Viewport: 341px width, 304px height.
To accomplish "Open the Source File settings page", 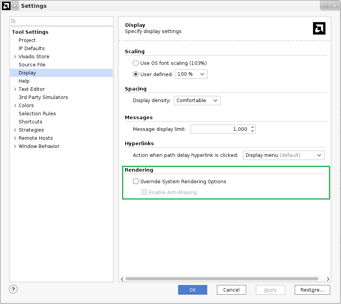I will pos(32,64).
